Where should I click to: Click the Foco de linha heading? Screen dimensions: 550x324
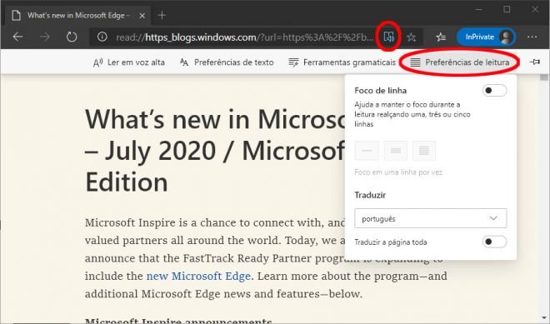380,91
